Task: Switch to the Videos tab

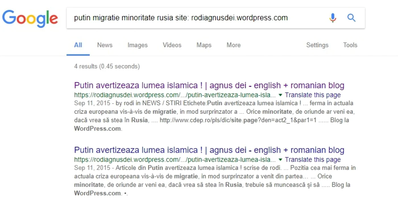Action: pos(172,45)
